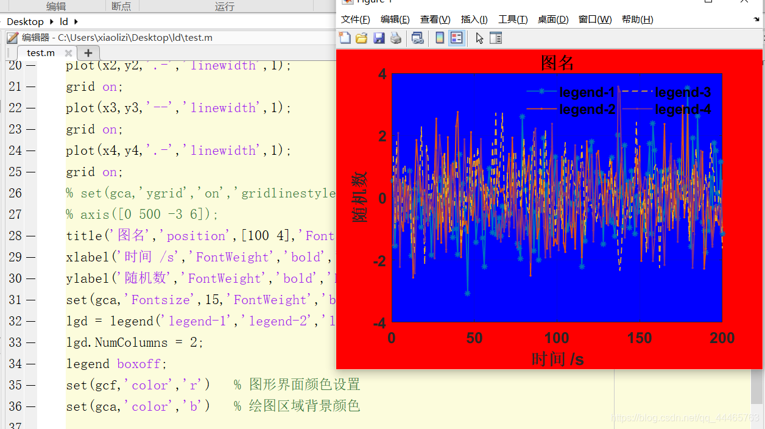This screenshot has width=765, height=429.
Task: Click the lgd.NumColumns = 2 line
Action: point(135,342)
